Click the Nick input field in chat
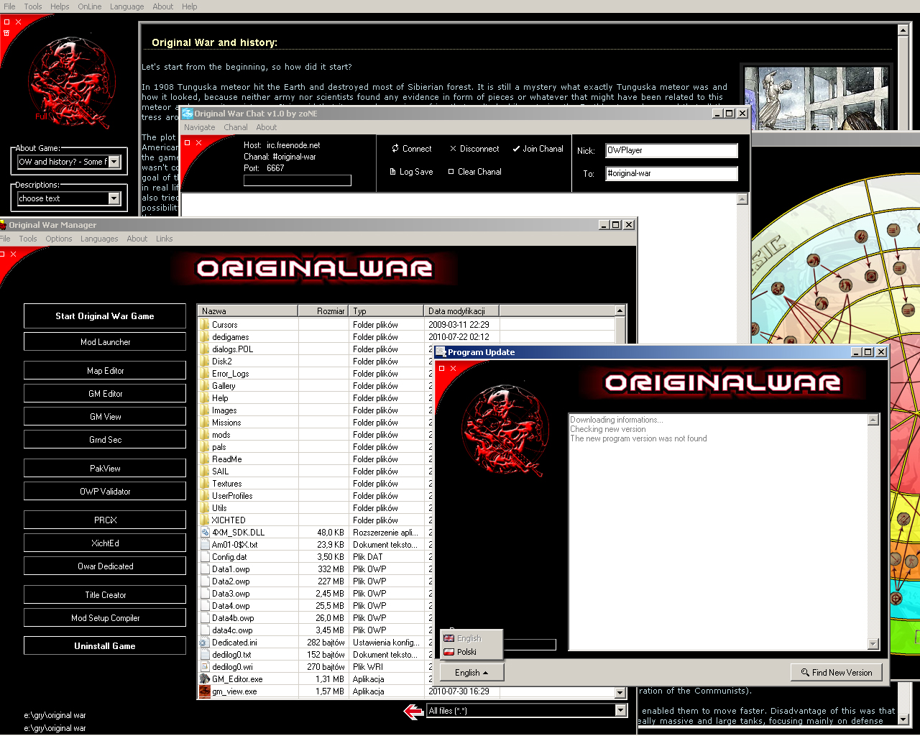920x736 pixels. click(672, 150)
